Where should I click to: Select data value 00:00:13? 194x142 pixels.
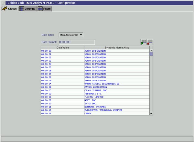pos(63,114)
